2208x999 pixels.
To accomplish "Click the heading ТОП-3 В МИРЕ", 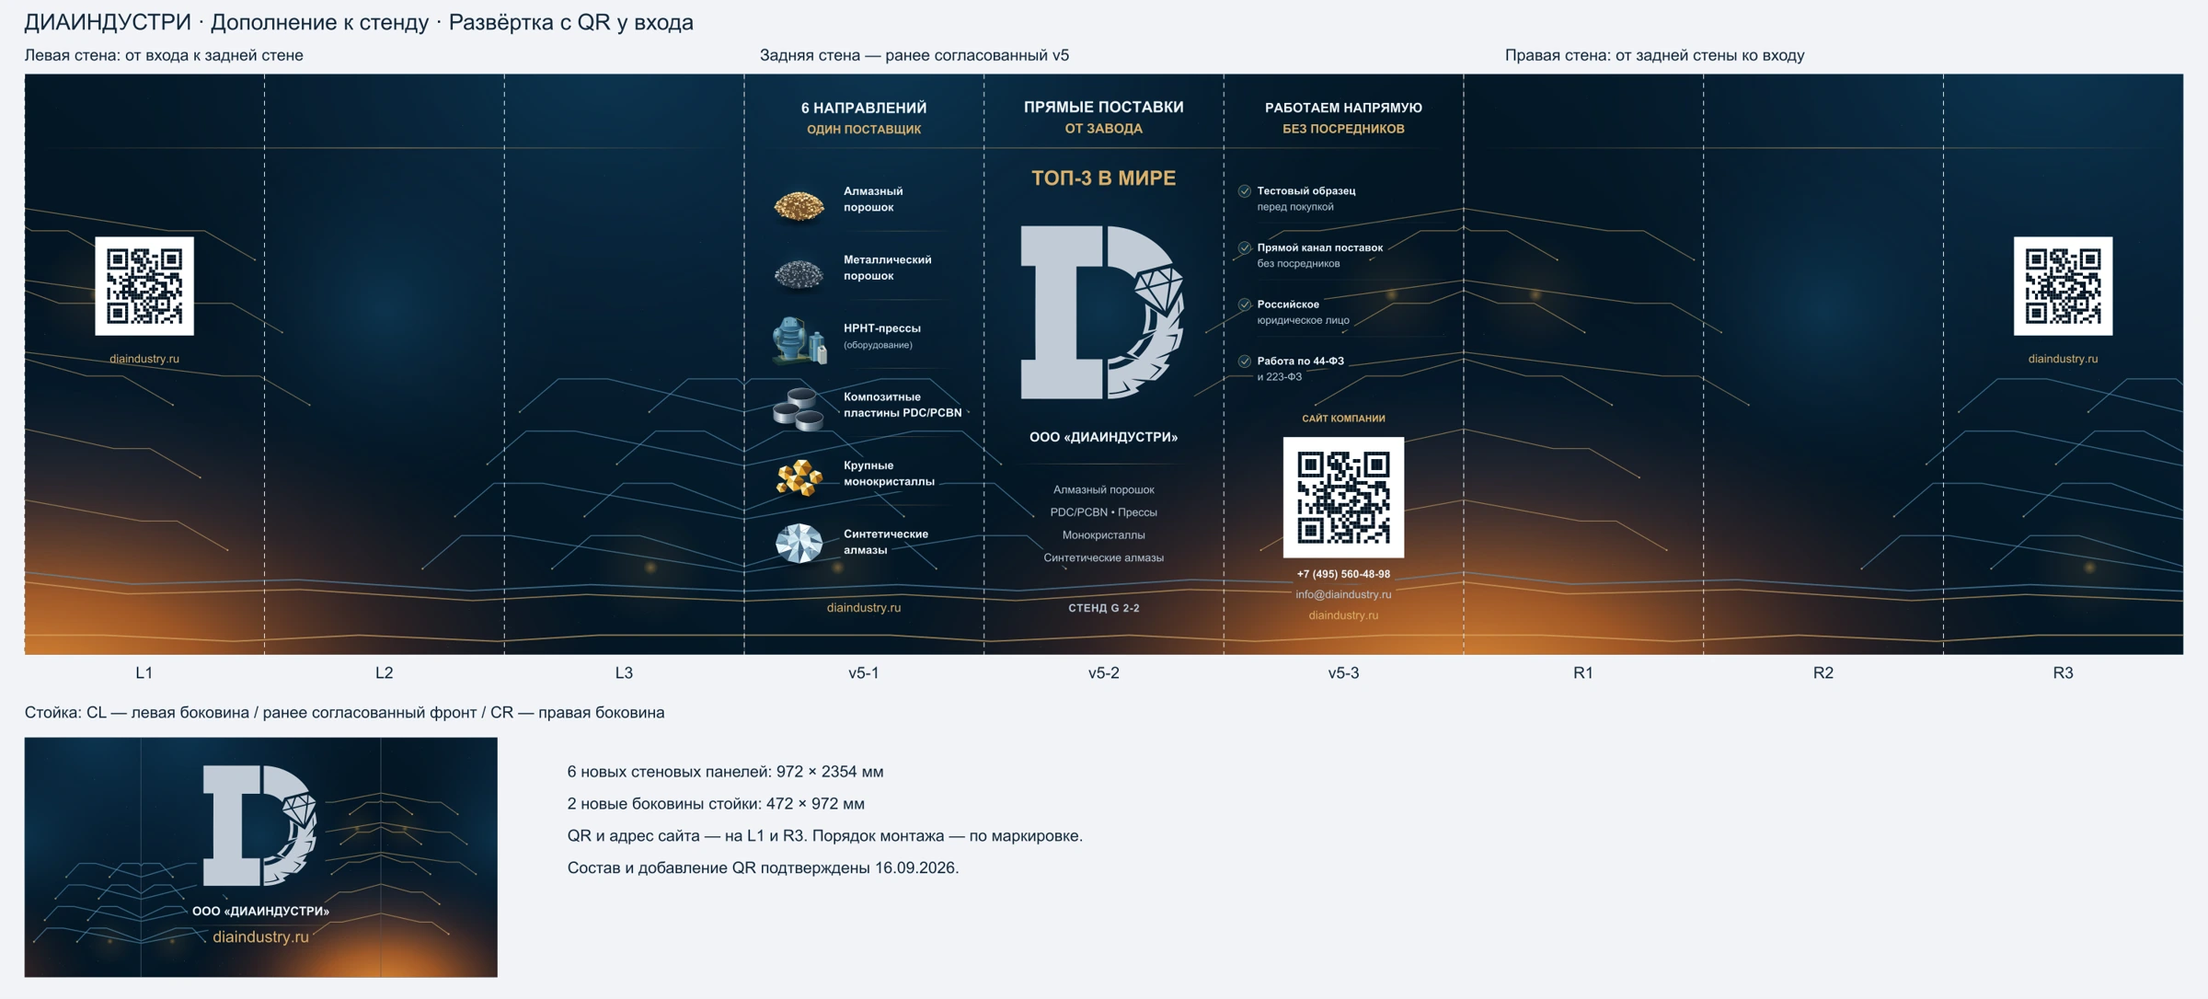I will pyautogui.click(x=1103, y=178).
